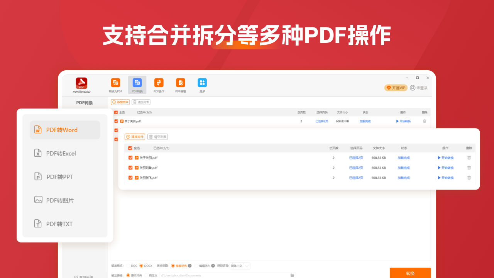Select the DOC output format radio button
494x278 pixels.
(x=128, y=266)
